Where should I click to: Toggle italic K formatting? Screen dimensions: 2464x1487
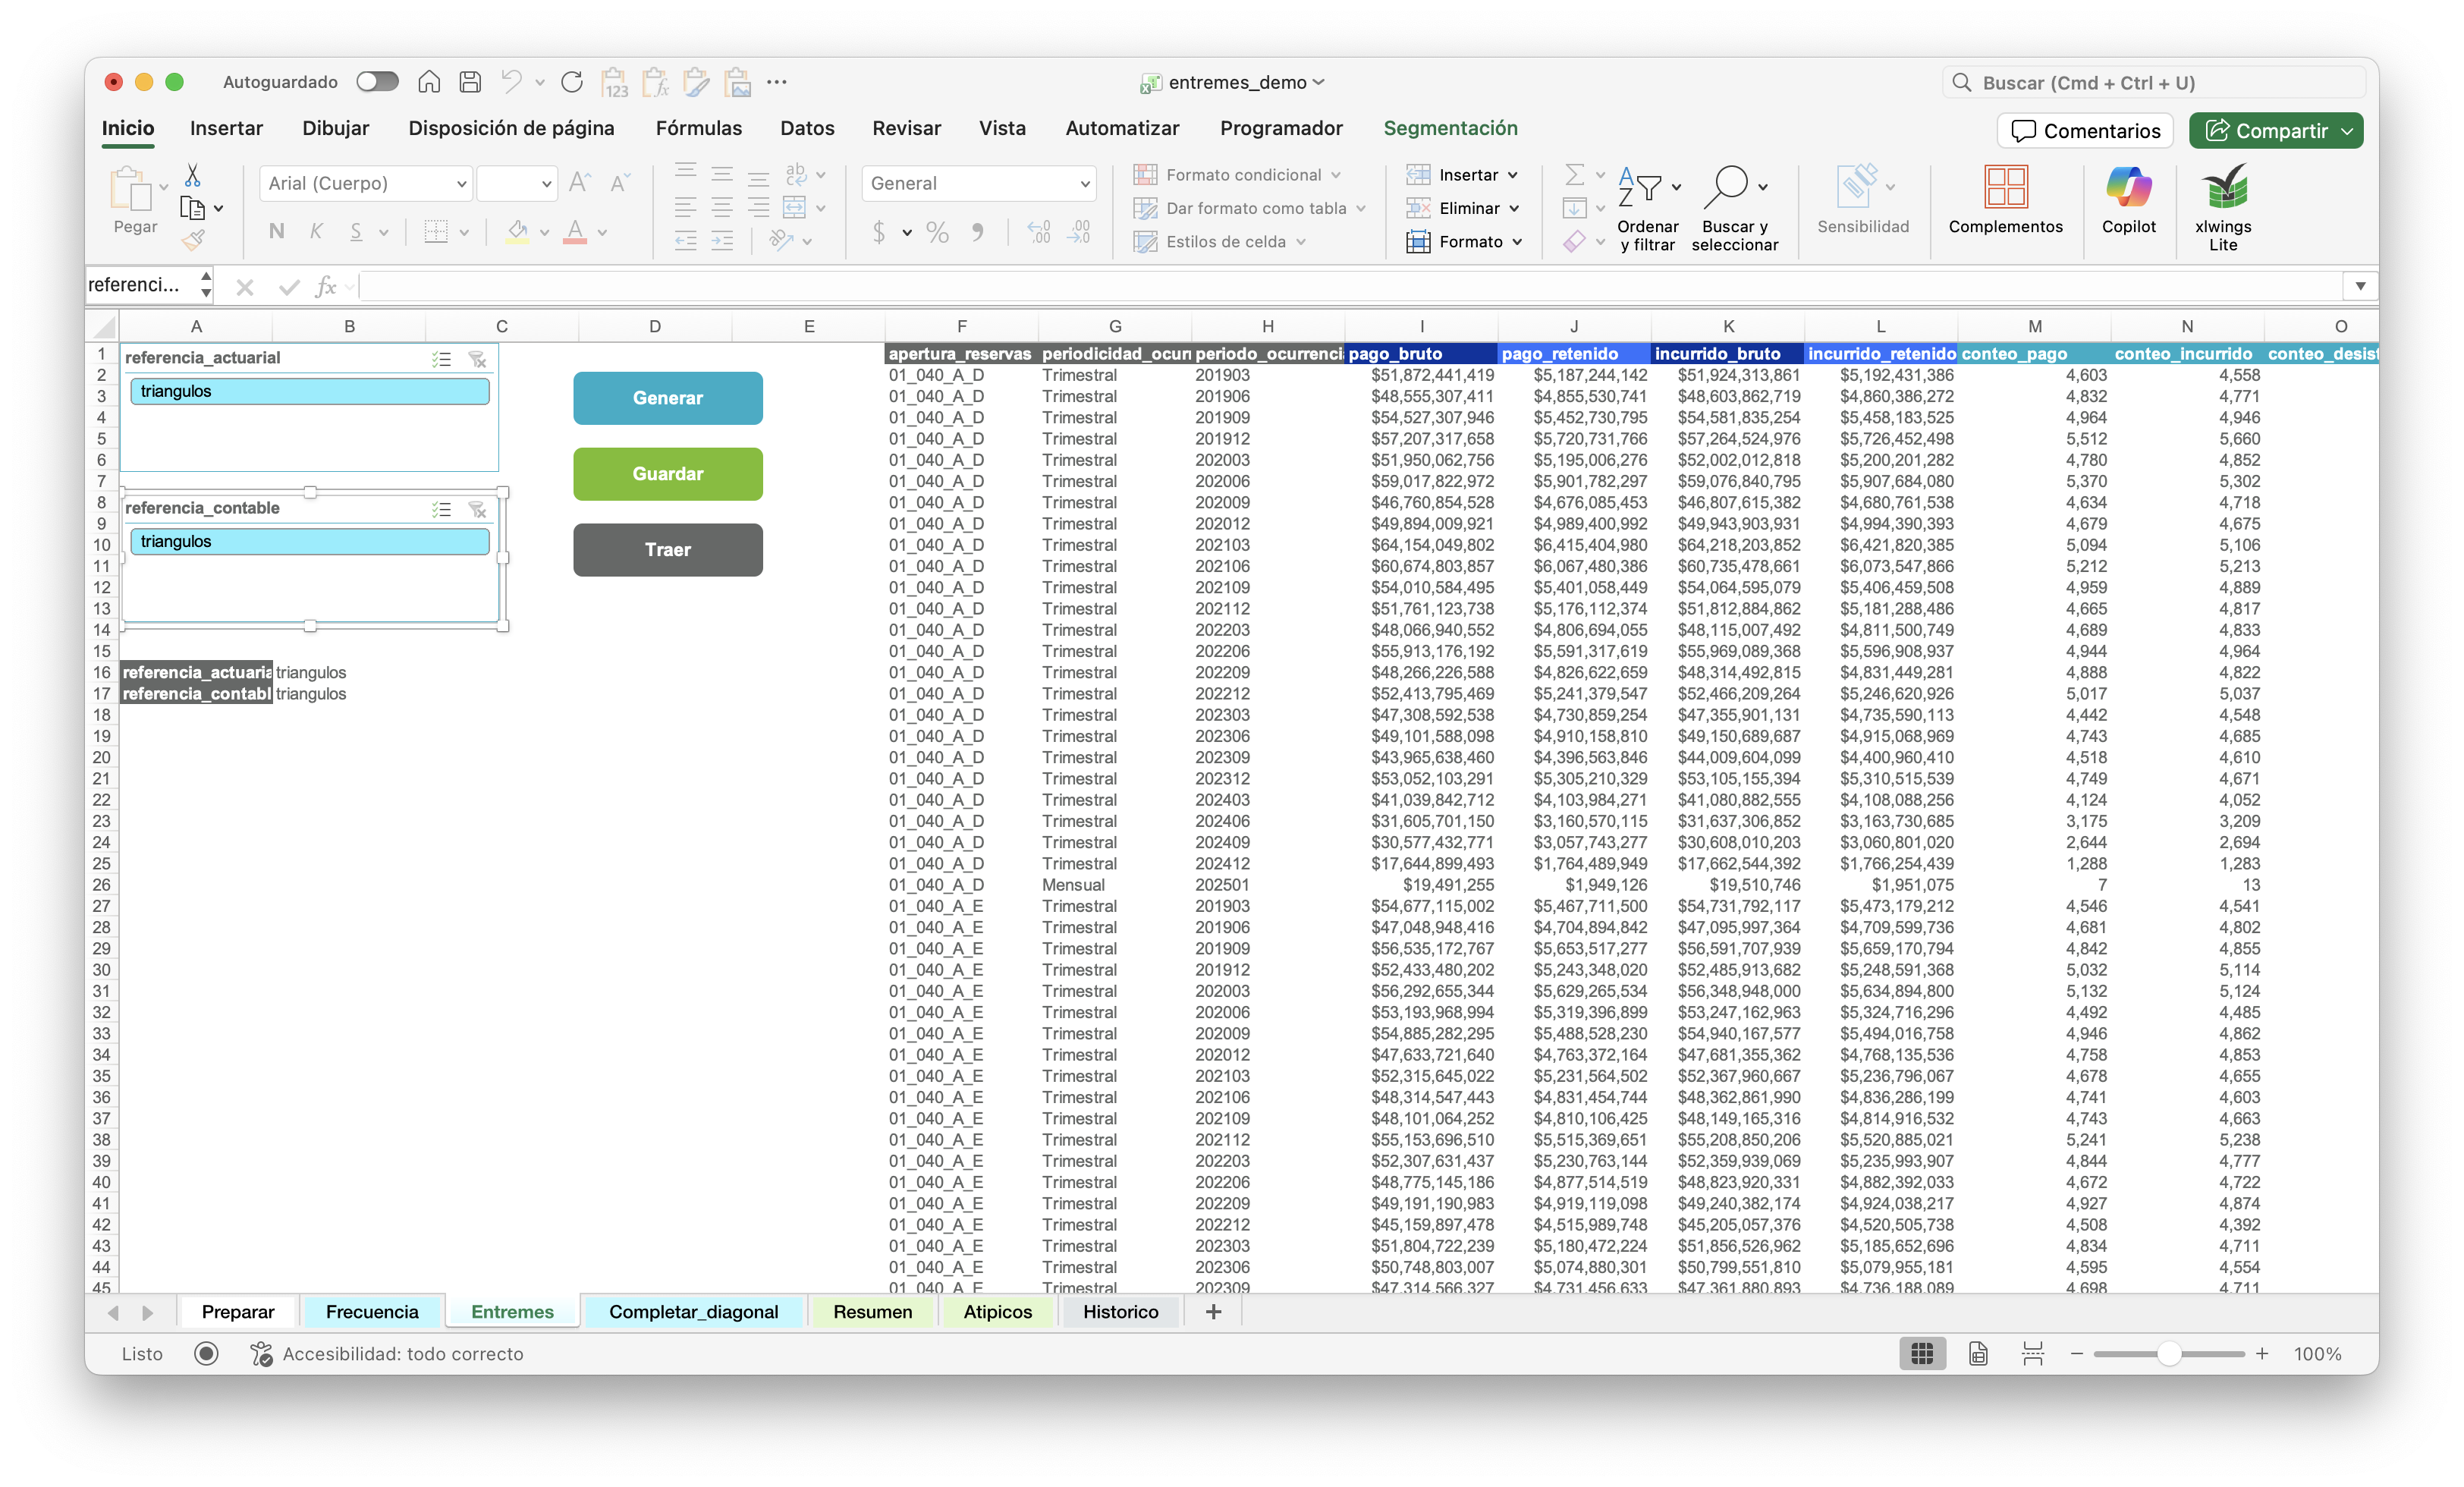pos(316,232)
